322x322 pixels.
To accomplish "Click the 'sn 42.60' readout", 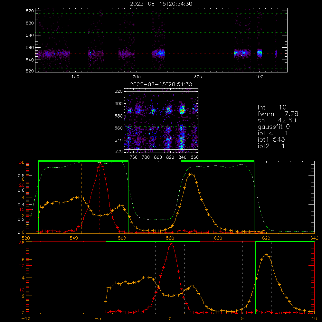I will 277,120.
